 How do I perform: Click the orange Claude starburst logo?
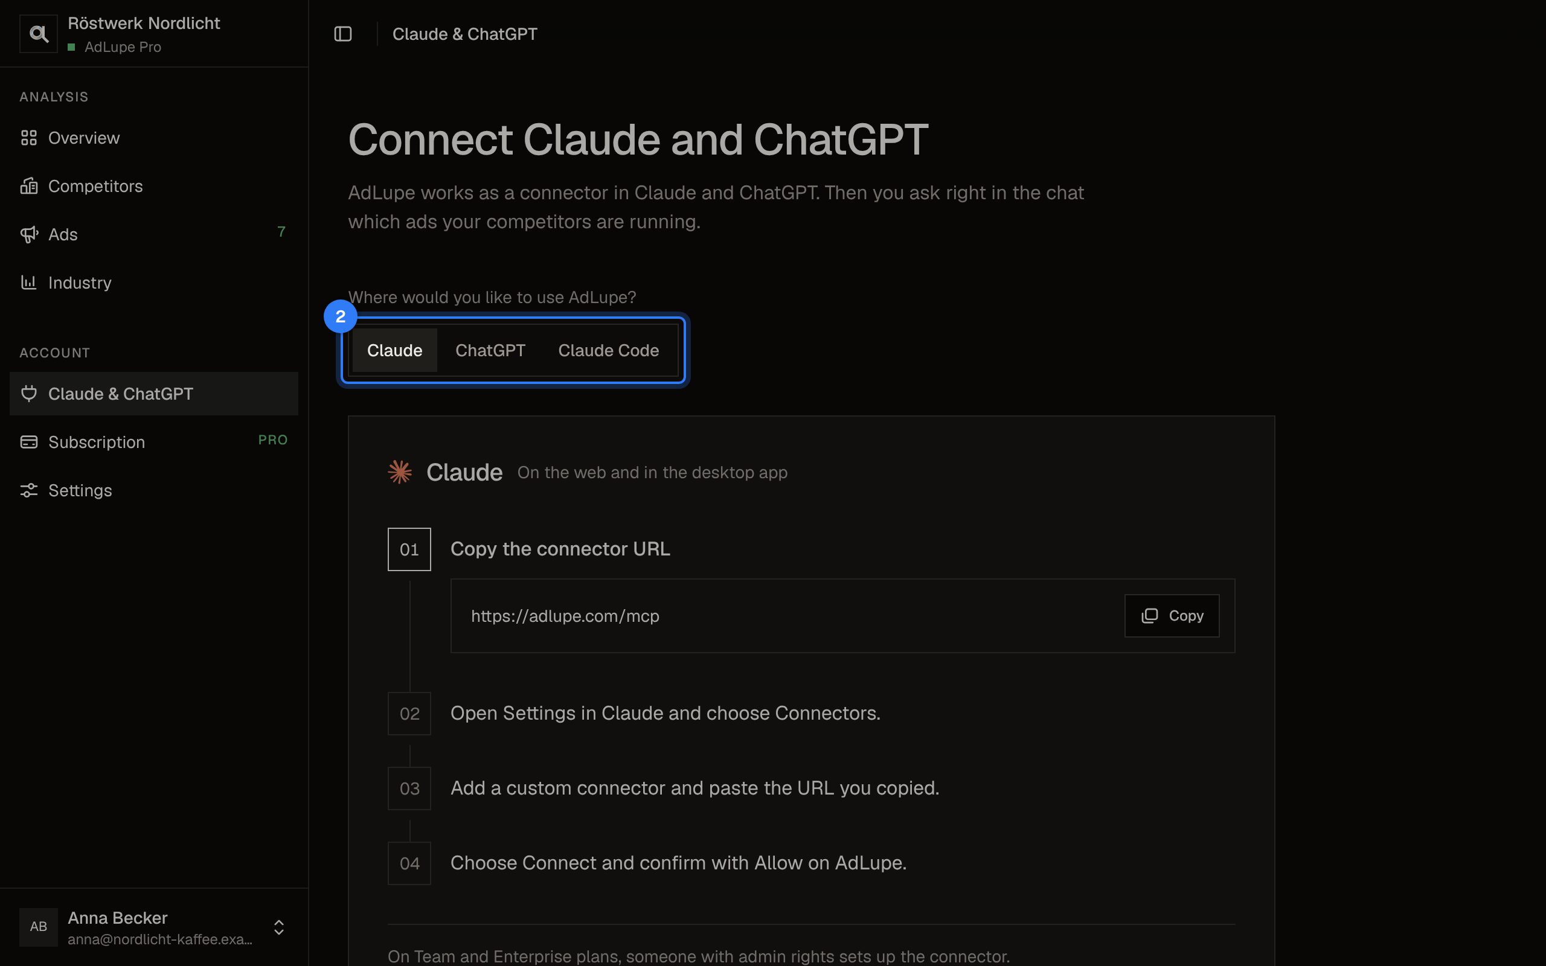[400, 472]
